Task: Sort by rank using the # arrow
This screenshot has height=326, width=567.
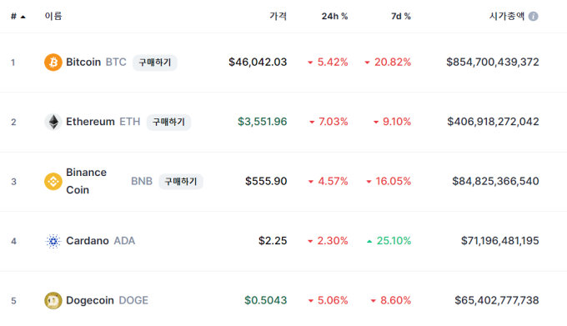Action: pos(18,17)
